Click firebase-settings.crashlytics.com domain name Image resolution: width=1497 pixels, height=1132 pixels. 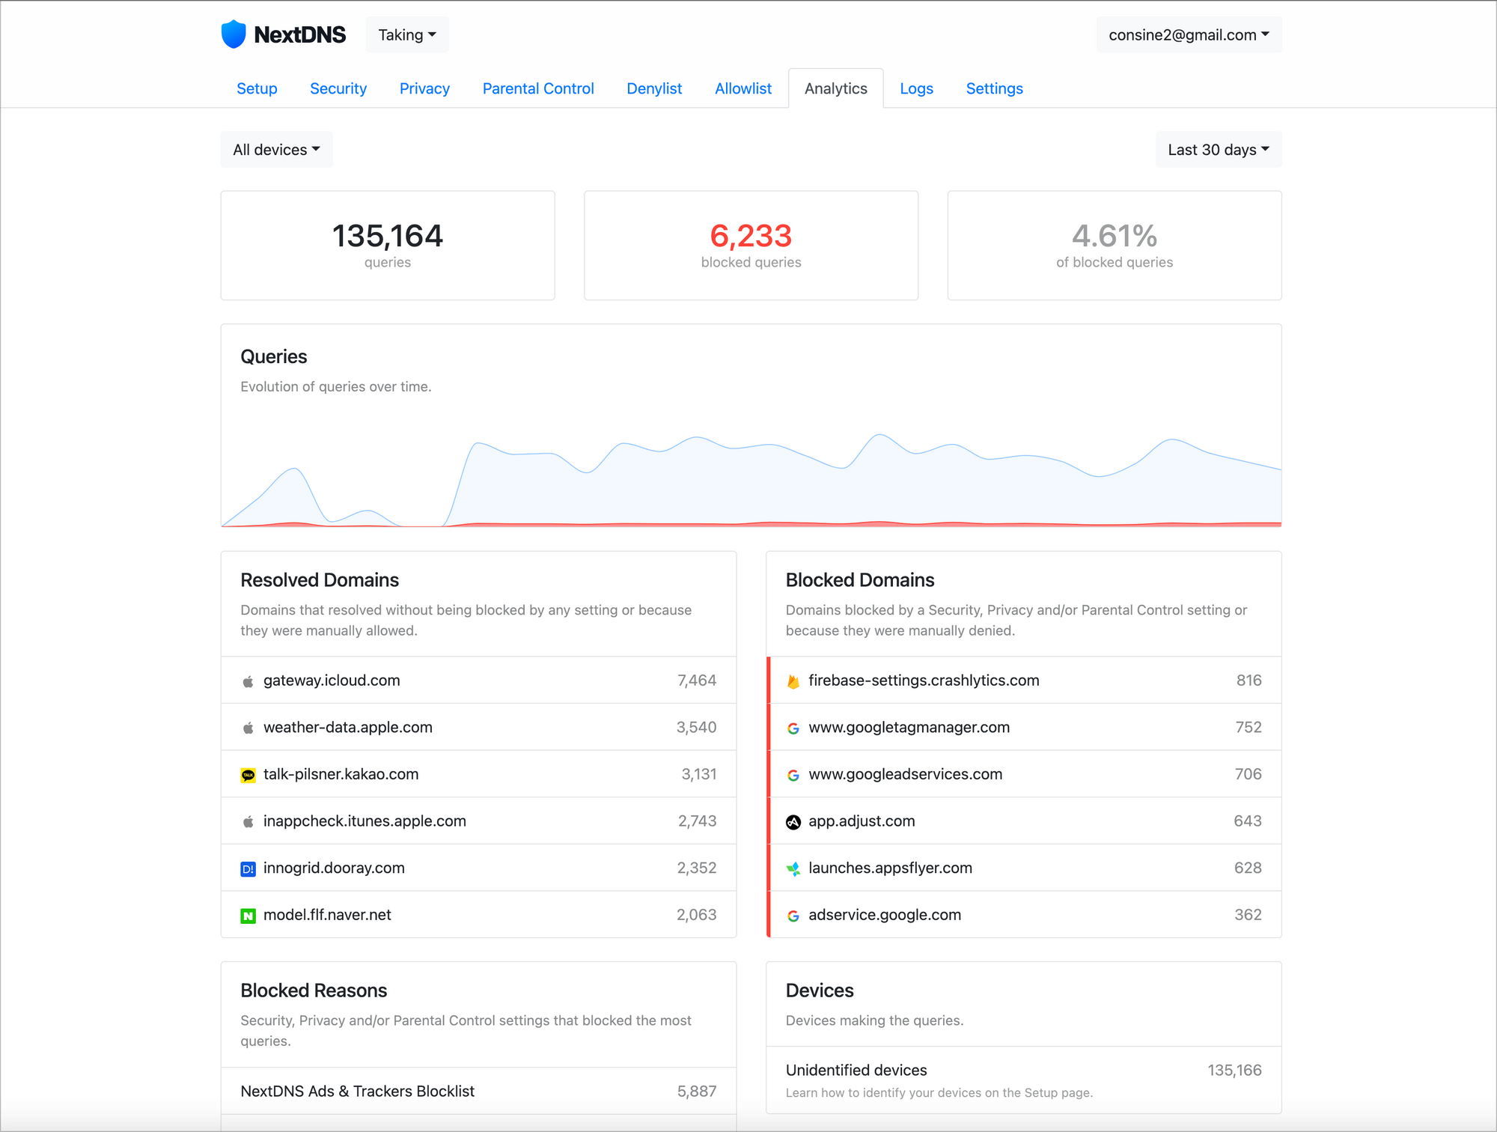click(924, 681)
